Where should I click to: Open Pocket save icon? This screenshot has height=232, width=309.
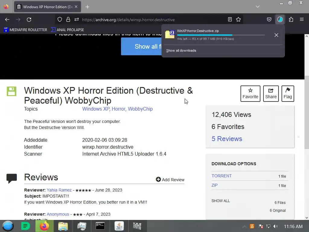(269, 19)
